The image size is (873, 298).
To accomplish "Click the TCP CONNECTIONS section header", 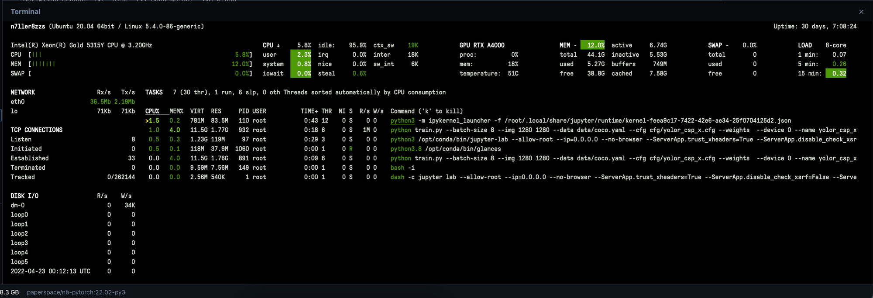I will pyautogui.click(x=36, y=130).
